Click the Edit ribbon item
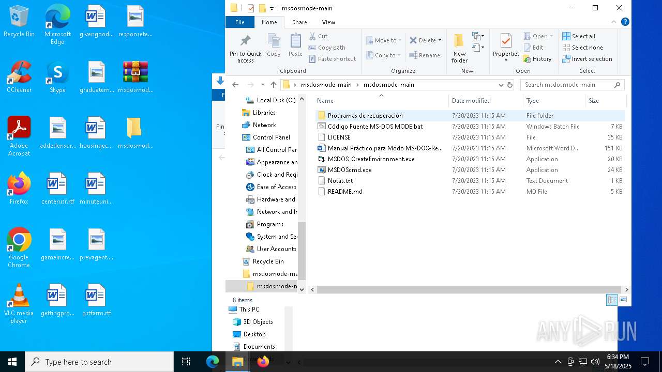Viewport: 662px width, 372px height. point(533,48)
